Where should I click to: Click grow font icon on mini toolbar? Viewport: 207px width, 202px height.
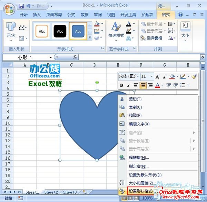(158, 77)
